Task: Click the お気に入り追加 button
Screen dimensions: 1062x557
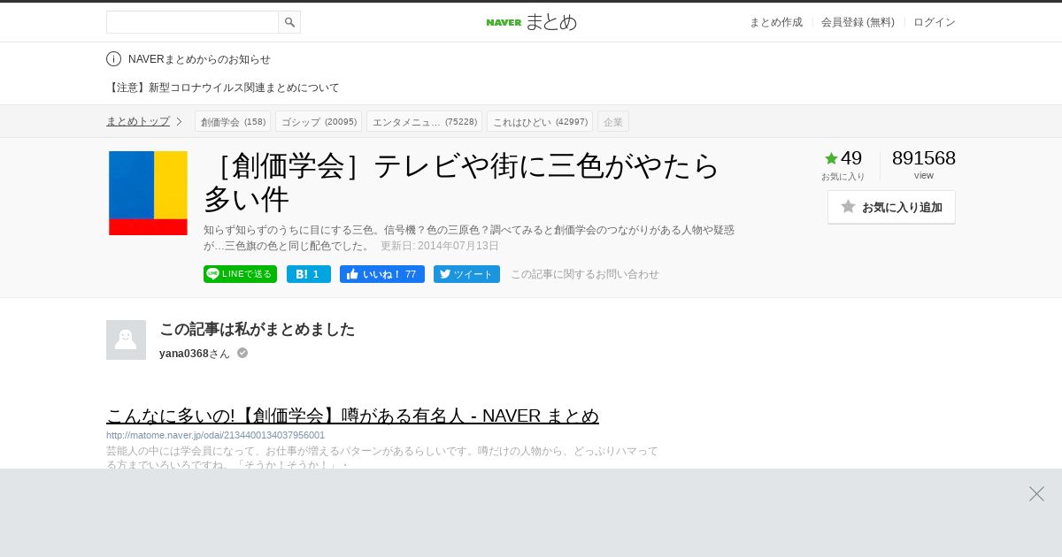Action: tap(891, 207)
